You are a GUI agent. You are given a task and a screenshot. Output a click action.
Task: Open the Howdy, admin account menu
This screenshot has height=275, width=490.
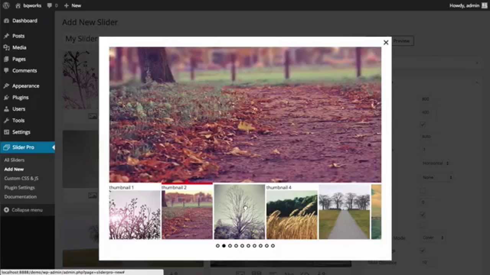tap(469, 5)
